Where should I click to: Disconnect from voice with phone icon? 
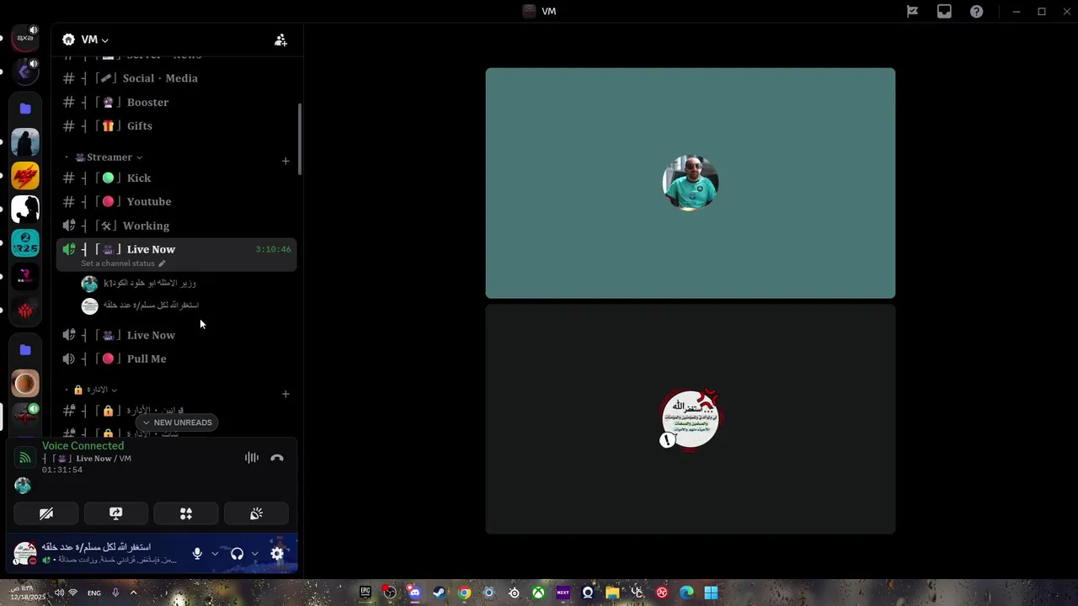point(277,458)
